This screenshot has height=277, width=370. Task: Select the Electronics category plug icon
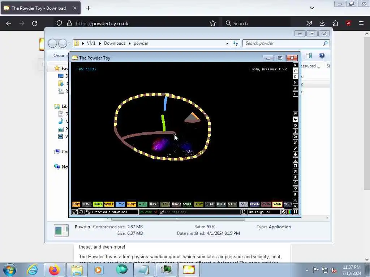tap(295, 119)
